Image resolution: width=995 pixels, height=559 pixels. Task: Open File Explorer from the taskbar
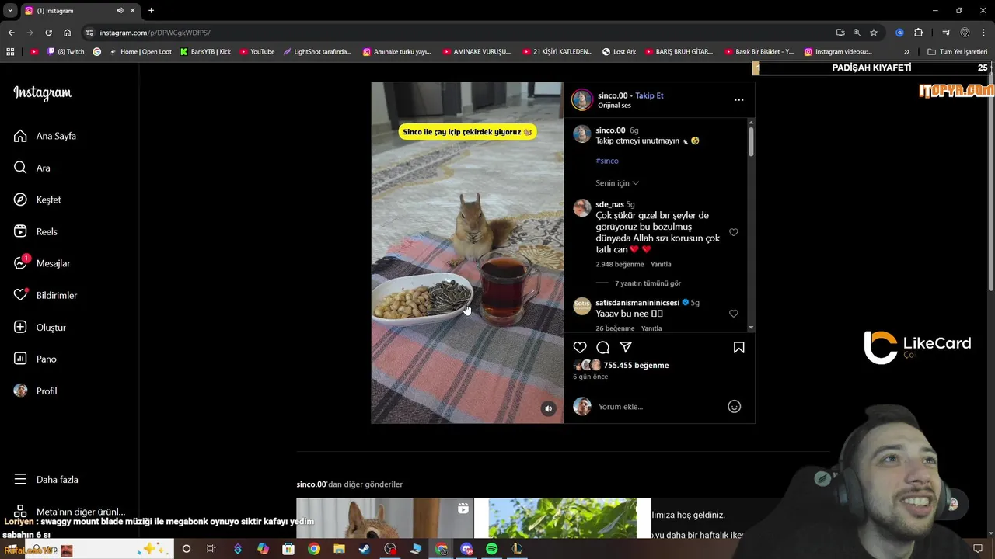click(x=339, y=549)
